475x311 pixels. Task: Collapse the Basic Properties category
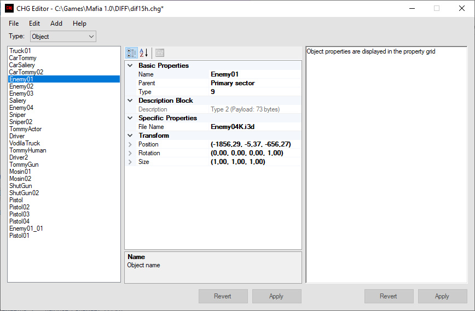[x=130, y=66]
